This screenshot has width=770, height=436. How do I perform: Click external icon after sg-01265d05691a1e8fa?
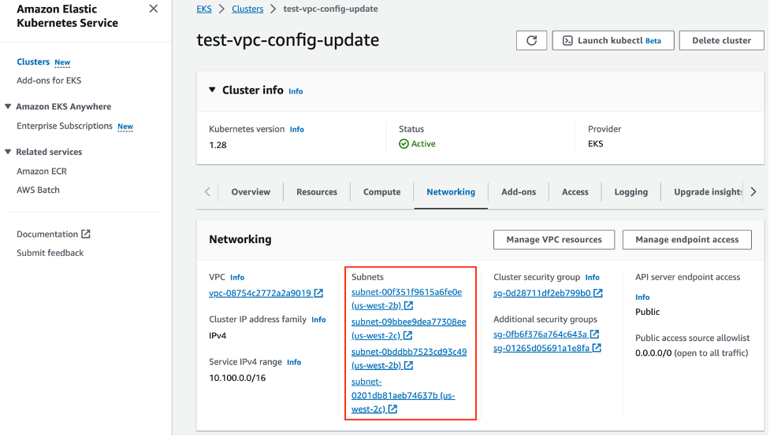pos(597,348)
